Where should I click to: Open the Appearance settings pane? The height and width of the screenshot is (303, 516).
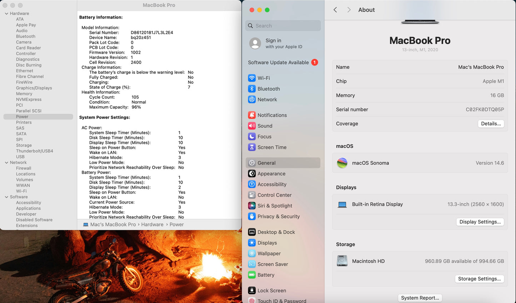point(271,174)
